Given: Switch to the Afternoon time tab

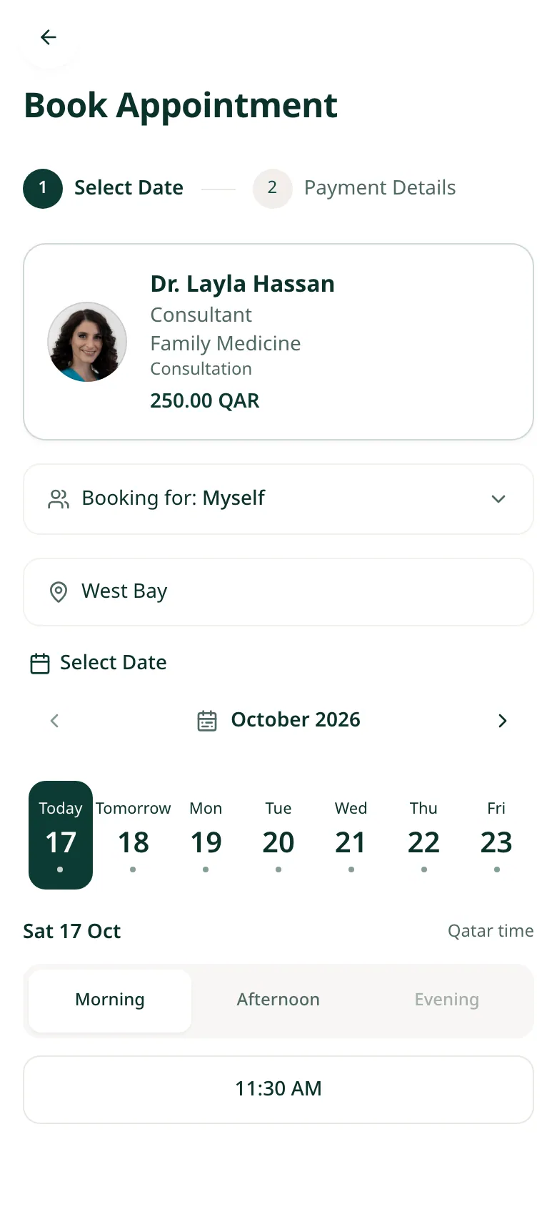Looking at the screenshot, I should tap(278, 1000).
